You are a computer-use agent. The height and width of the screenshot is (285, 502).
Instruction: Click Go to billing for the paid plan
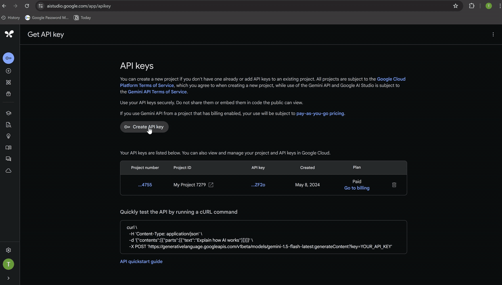[x=356, y=188]
